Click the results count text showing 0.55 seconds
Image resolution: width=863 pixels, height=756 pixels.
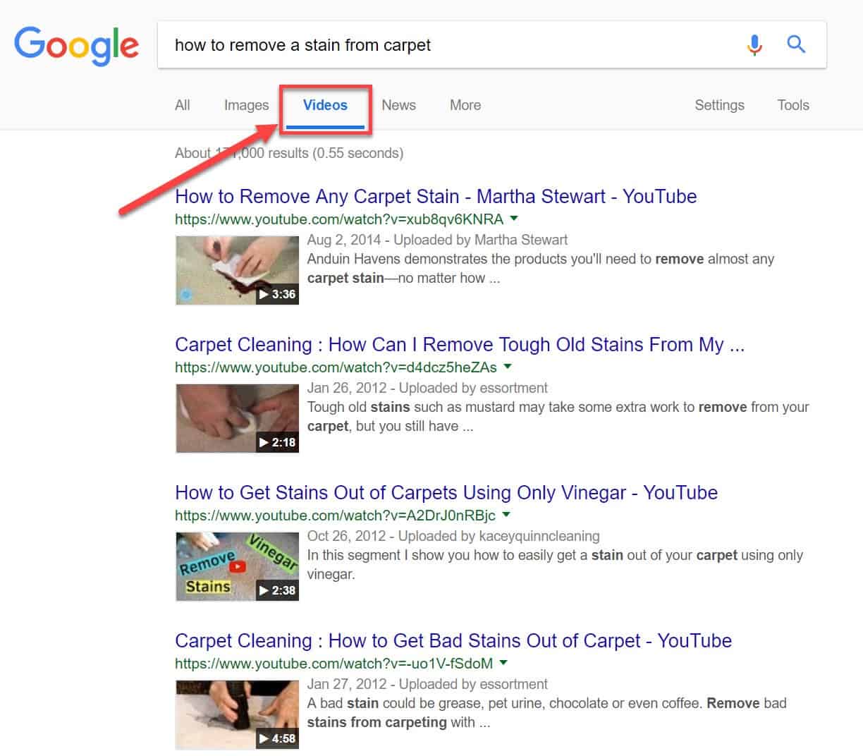[289, 153]
